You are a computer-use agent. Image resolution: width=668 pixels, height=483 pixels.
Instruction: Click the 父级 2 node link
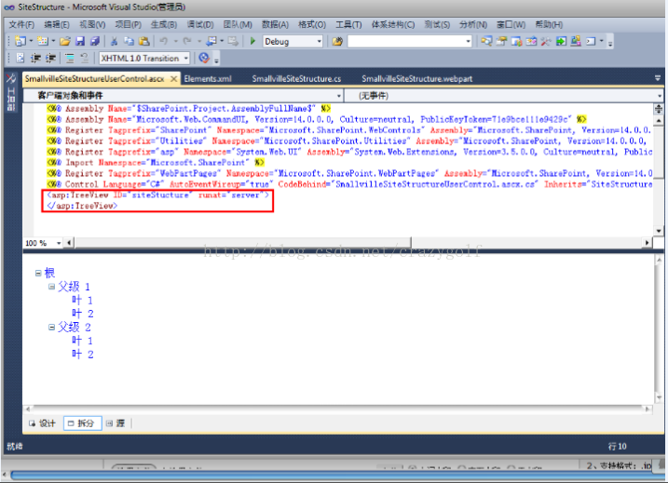tap(75, 328)
